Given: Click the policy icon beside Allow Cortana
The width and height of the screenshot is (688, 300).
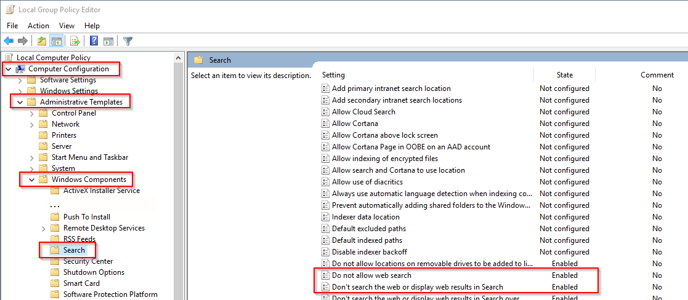Looking at the screenshot, I should click(326, 124).
